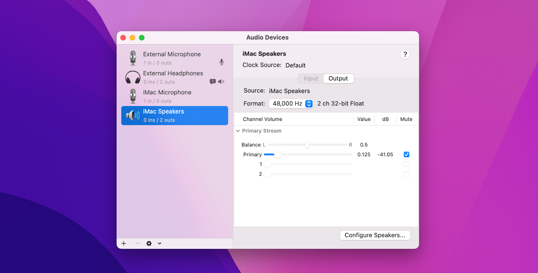Click the iMac Microphone device icon
The width and height of the screenshot is (538, 273).
tap(133, 96)
